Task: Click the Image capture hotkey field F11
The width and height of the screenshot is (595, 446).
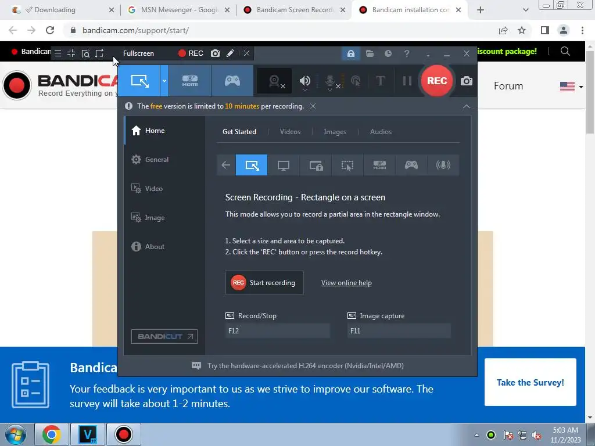Action: (399, 330)
